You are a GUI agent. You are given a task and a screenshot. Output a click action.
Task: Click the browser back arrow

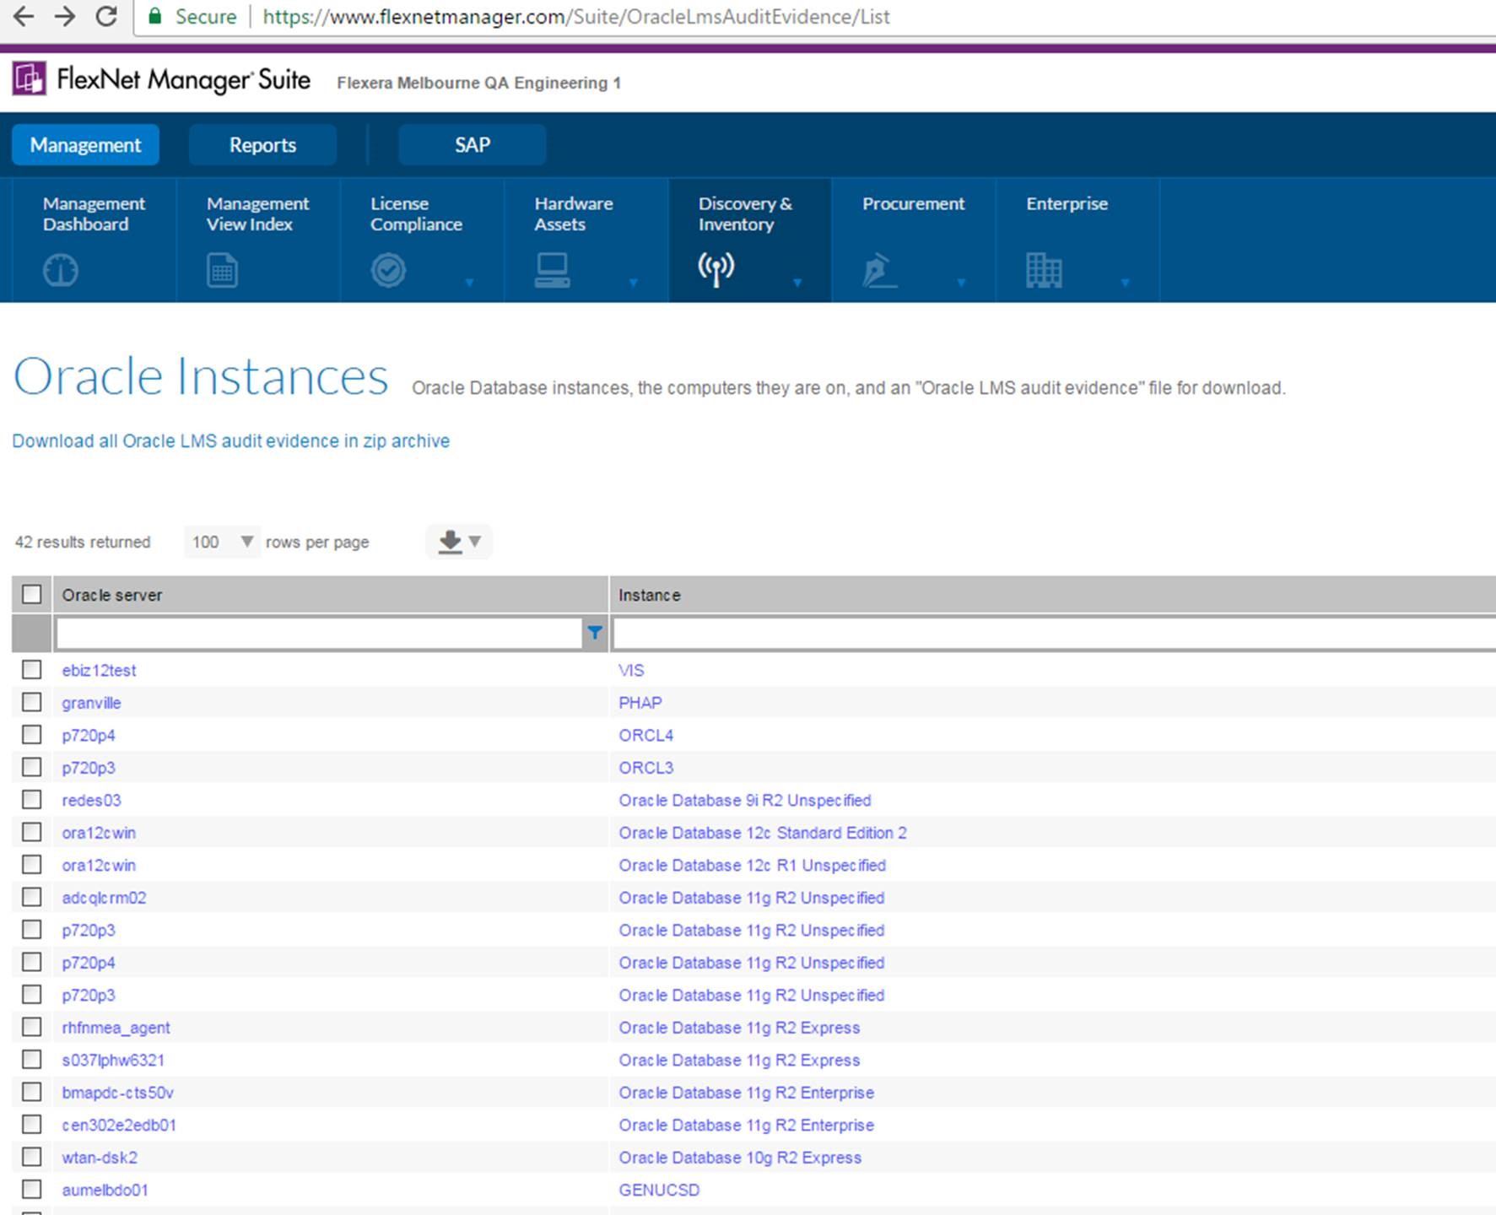24,16
